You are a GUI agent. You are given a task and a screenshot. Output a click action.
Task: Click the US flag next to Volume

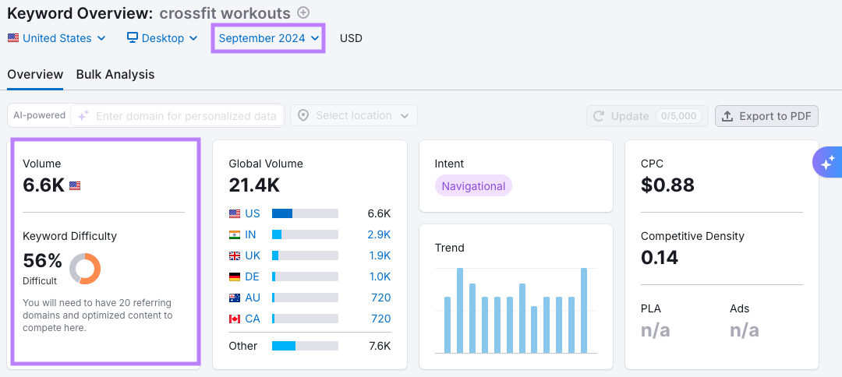75,185
